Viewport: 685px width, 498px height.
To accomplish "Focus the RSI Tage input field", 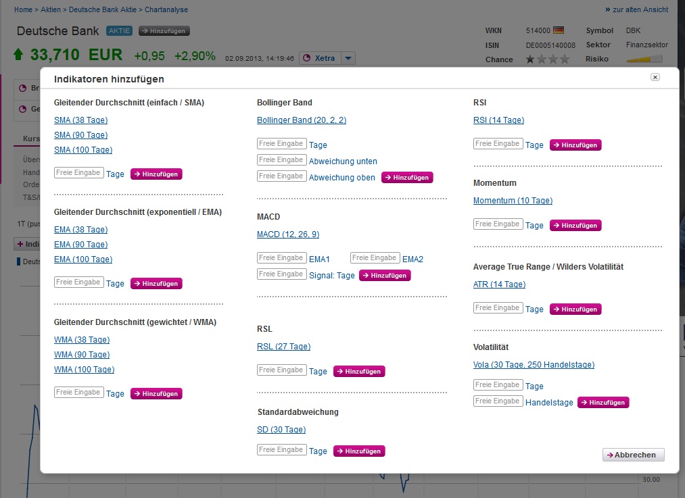I will 498,144.
